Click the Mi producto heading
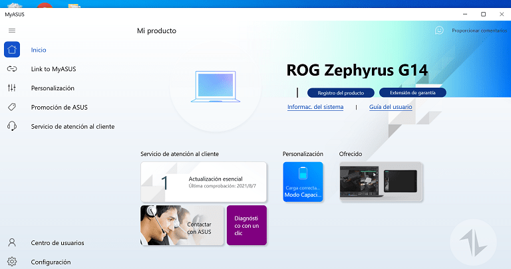511x269 pixels. 156,31
